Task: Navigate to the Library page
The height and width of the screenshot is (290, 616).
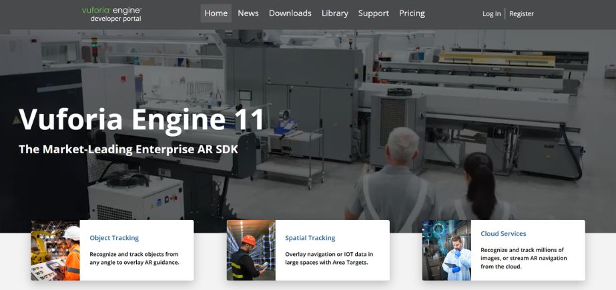Action: (x=335, y=13)
